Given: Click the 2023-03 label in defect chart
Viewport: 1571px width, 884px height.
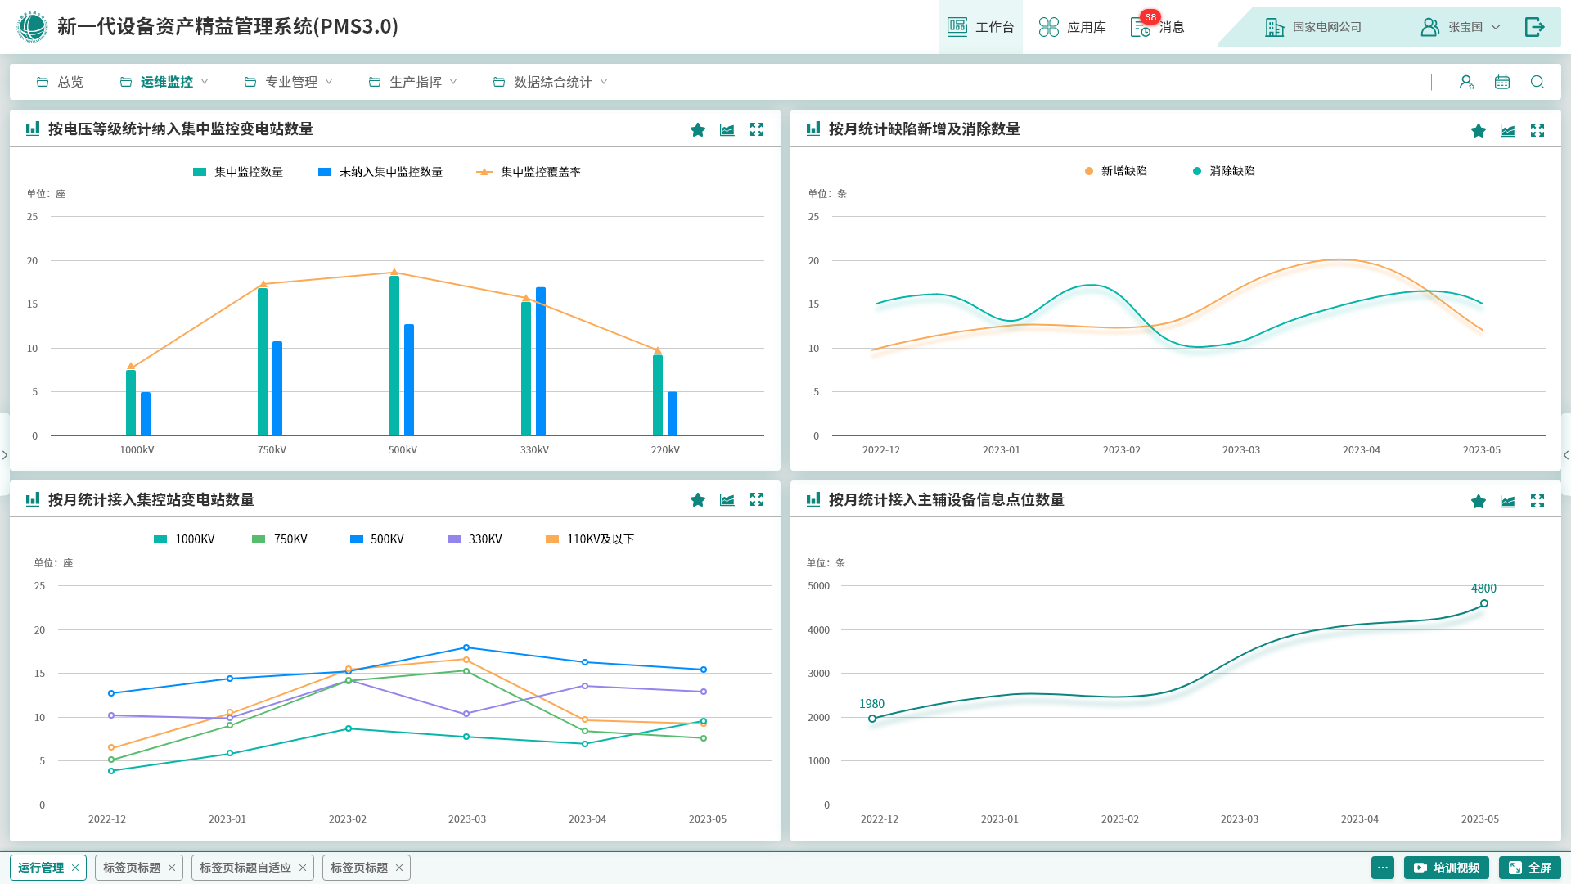Looking at the screenshot, I should click(x=1241, y=450).
